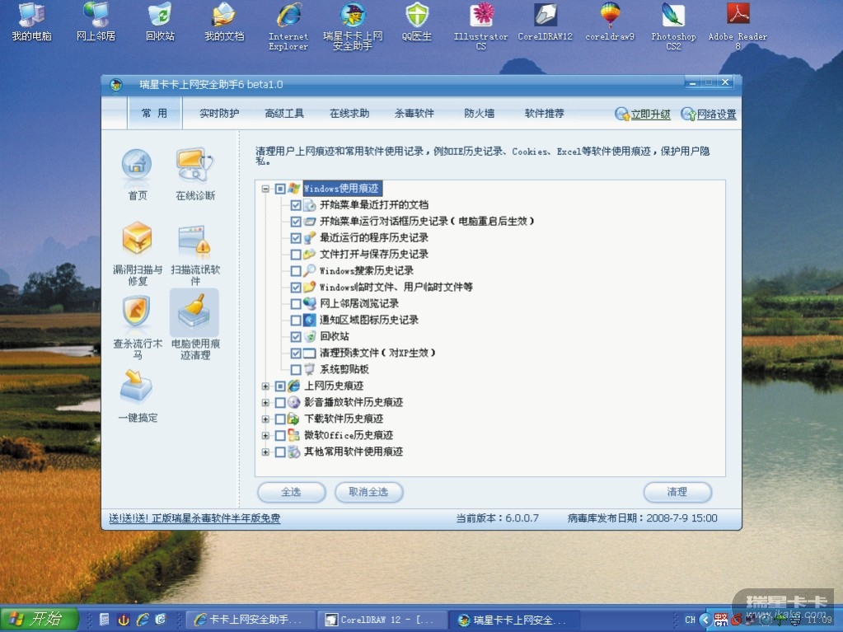Image resolution: width=843 pixels, height=632 pixels.
Task: Uncheck 最近运行的程序历史记录
Action: 296,238
